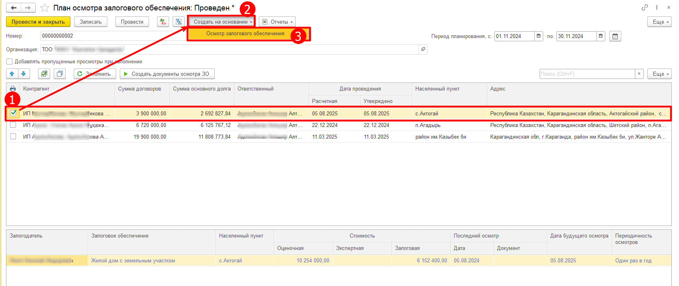Click the Периодичность осмотров column header
Screen dimensions: 679x286
pyautogui.click(x=641, y=242)
